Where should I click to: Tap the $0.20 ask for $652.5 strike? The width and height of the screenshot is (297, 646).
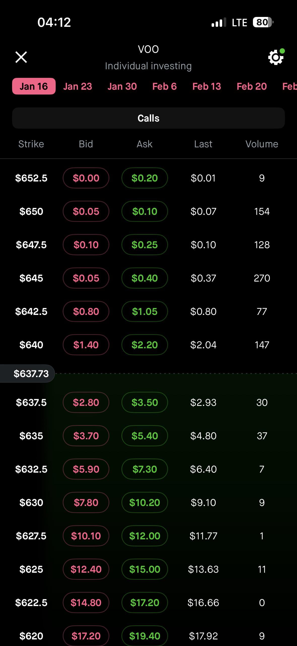pos(145,178)
